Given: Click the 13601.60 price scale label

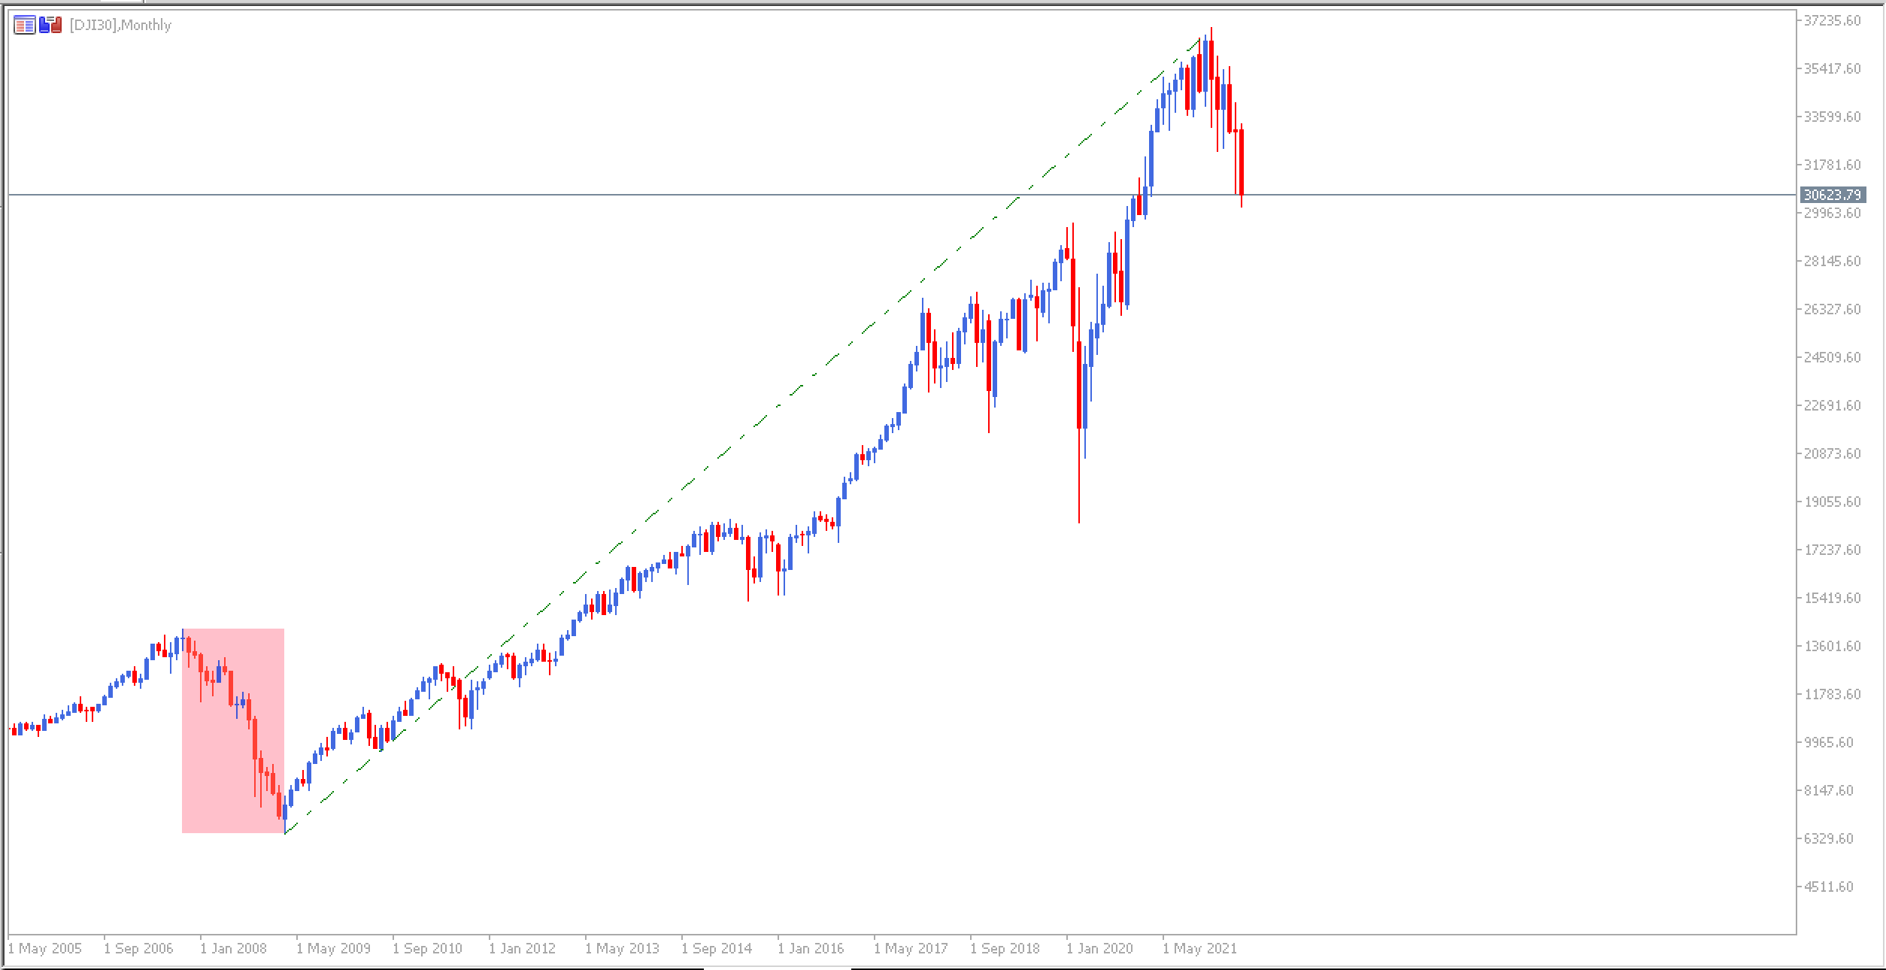Looking at the screenshot, I should tap(1833, 647).
